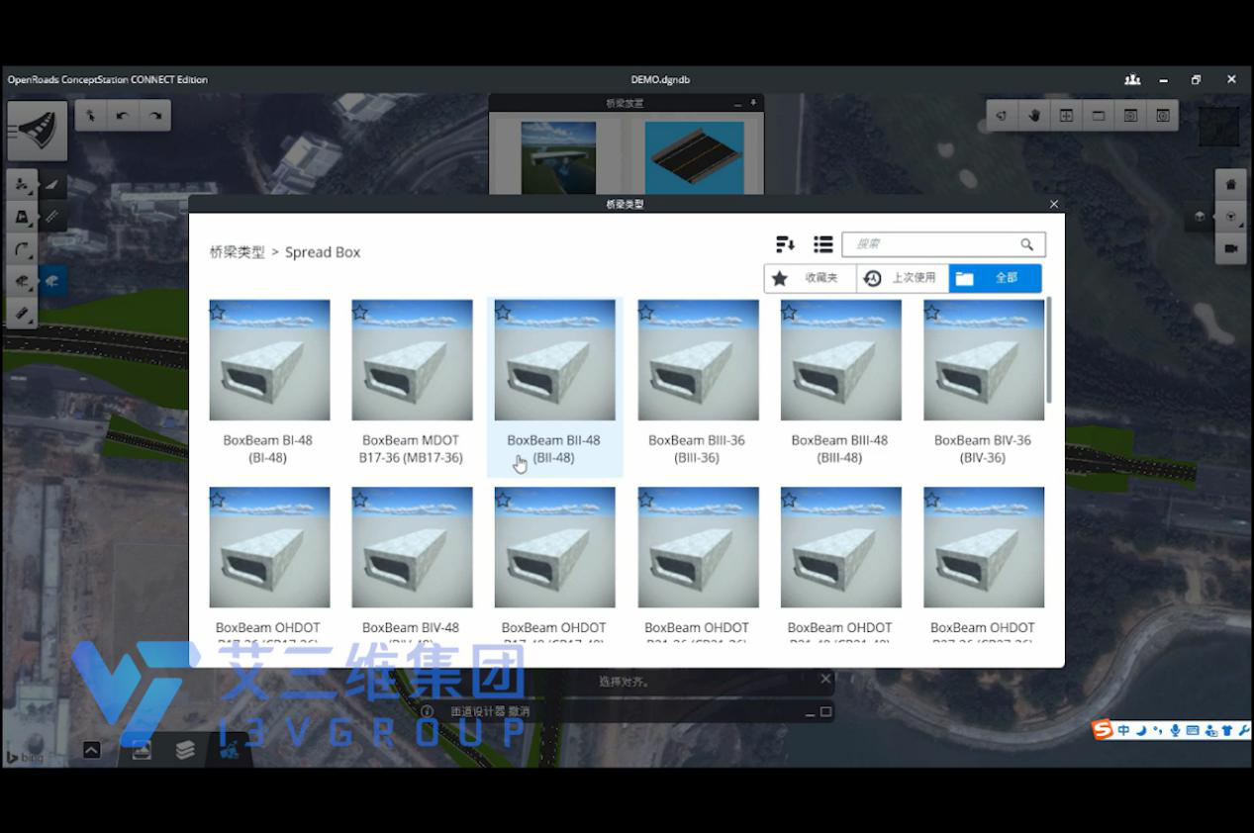Select the BoxBeam BI-48 thumbnail

[269, 360]
